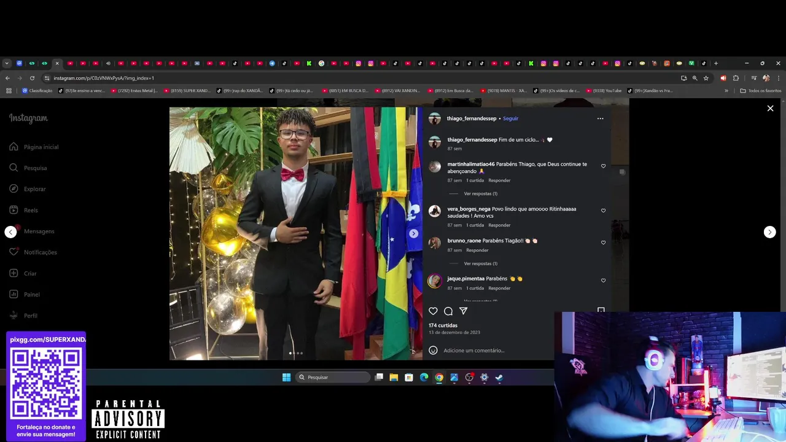Open a new Chrome tab
Image resolution: width=786 pixels, height=442 pixels.
[716, 63]
